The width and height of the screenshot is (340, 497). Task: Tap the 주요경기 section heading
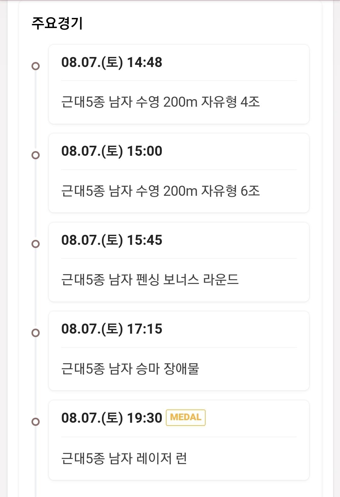57,23
